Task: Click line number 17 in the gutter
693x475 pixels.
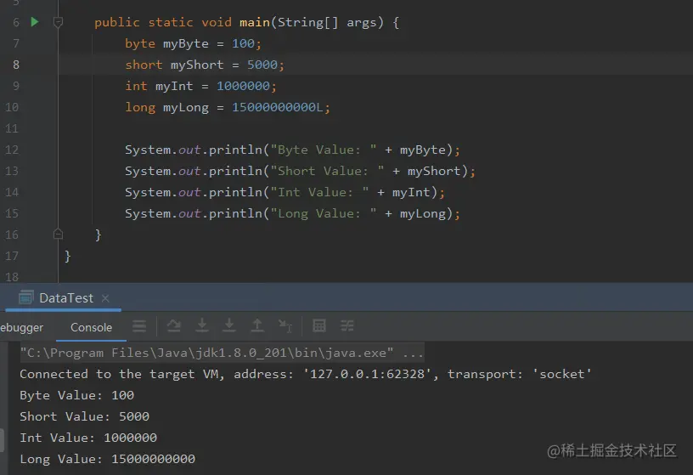Action: (x=12, y=256)
